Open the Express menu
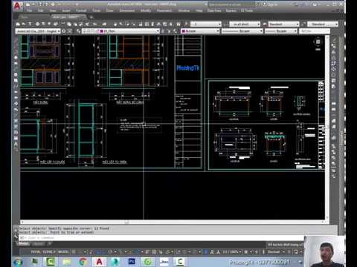The height and width of the screenshot is (267, 357). coord(231,10)
